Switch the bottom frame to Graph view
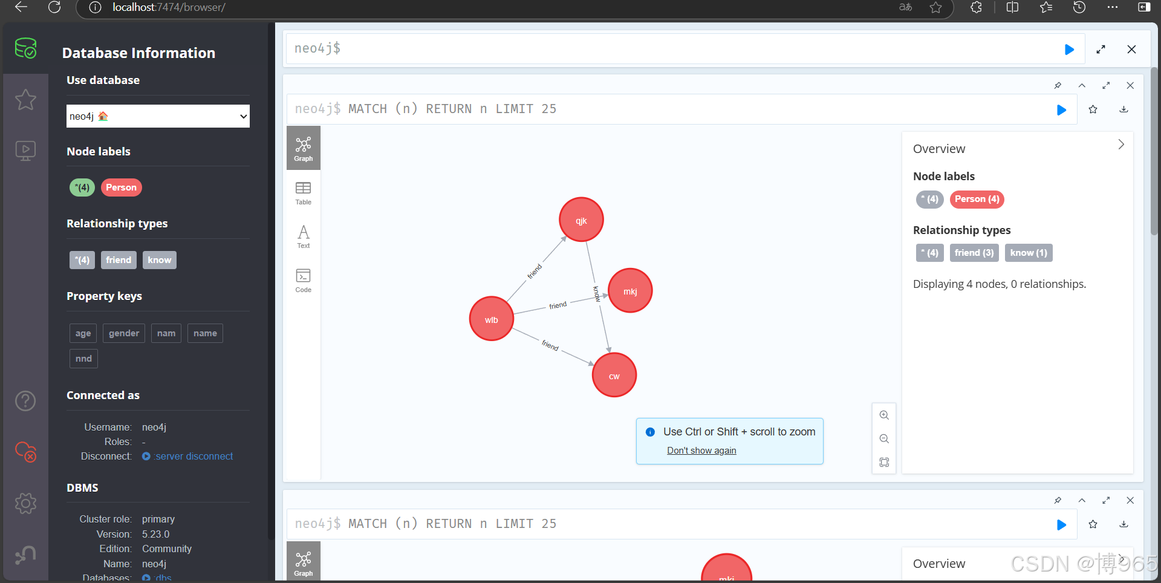Image resolution: width=1161 pixels, height=583 pixels. click(x=303, y=562)
